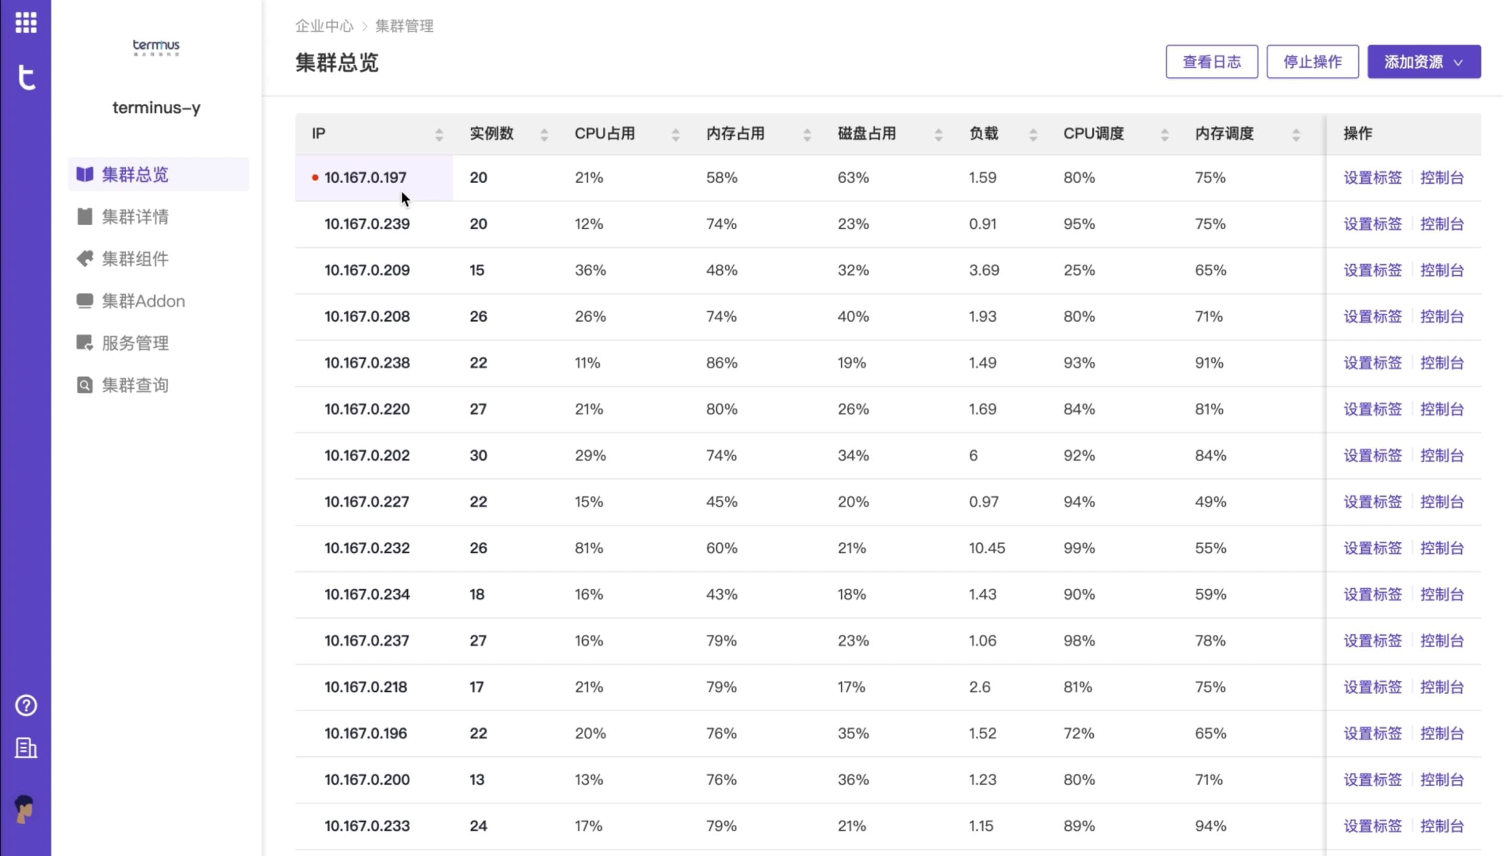Sort table by IP column arrows
Viewport: 1503px width, 856px height.
438,135
